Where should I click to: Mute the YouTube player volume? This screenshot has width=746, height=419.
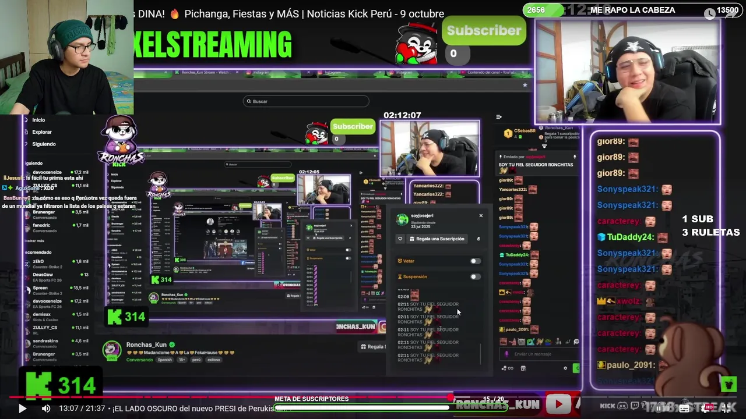[x=46, y=409]
